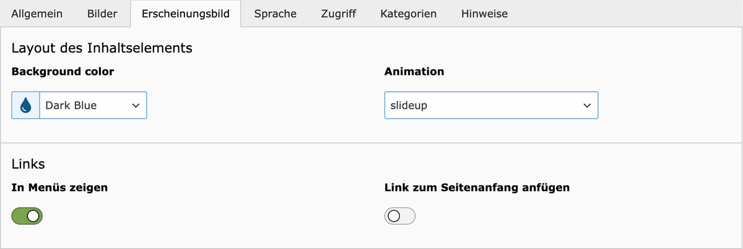Click the Layout des Inhaltselements heading
The image size is (743, 249).
tap(102, 48)
